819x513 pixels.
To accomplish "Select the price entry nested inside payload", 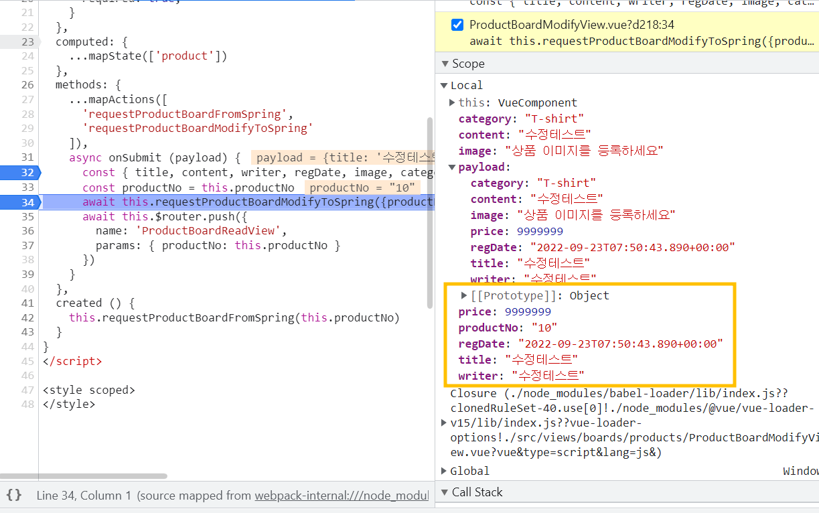I will point(516,231).
